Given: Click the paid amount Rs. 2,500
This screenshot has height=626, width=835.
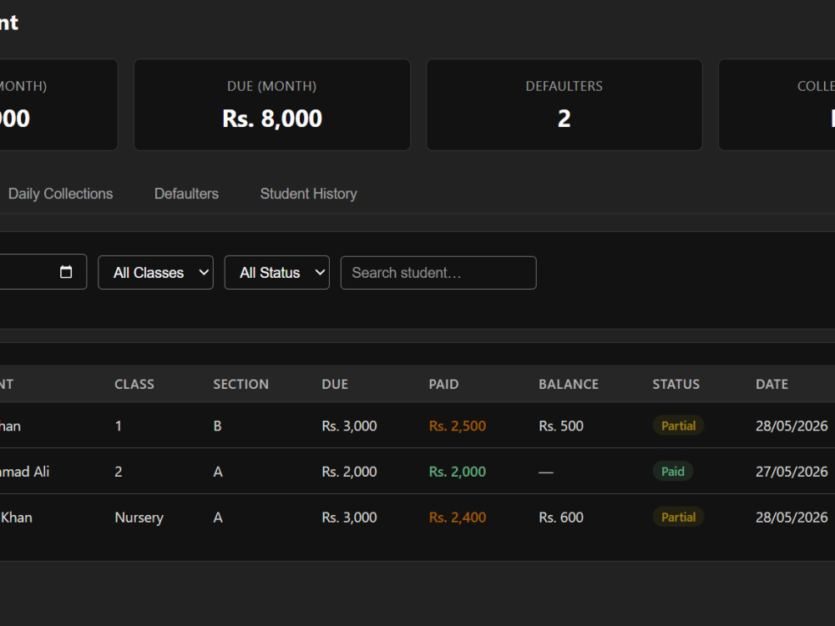Looking at the screenshot, I should tap(458, 426).
